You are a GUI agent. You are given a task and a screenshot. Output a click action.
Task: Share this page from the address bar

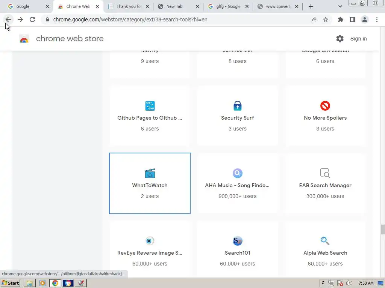[x=314, y=19]
